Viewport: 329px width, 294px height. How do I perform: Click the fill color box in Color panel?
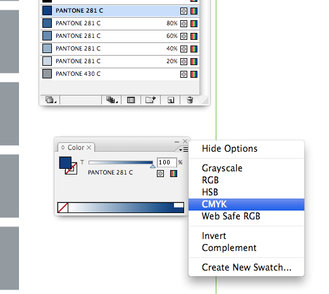(65, 162)
